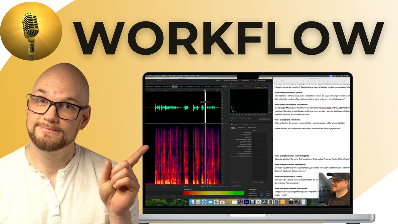Select the RMS-Histogramm sub-tab
398x224 pixels.
pos(242,128)
